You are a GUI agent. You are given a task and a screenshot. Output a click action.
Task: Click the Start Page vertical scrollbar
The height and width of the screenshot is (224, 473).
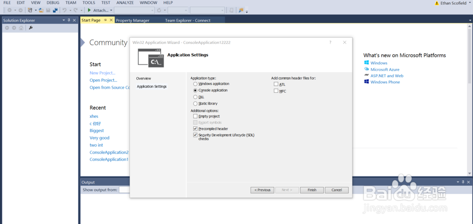click(470, 100)
